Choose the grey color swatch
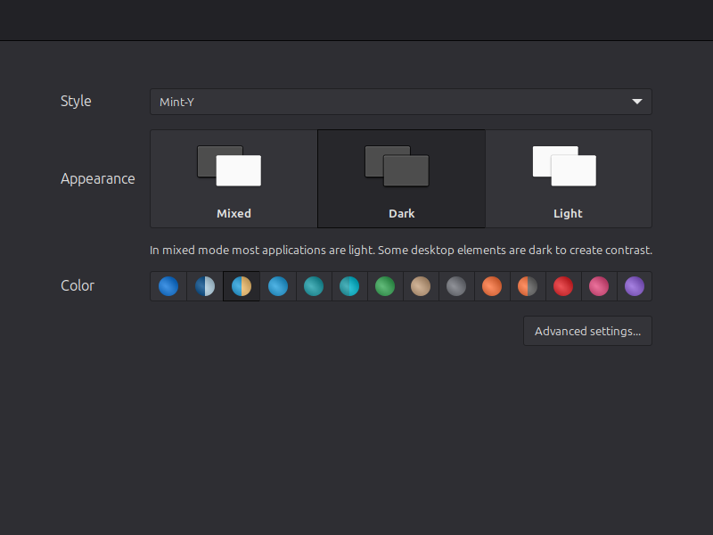Screen dimensions: 713x535 pos(456,286)
